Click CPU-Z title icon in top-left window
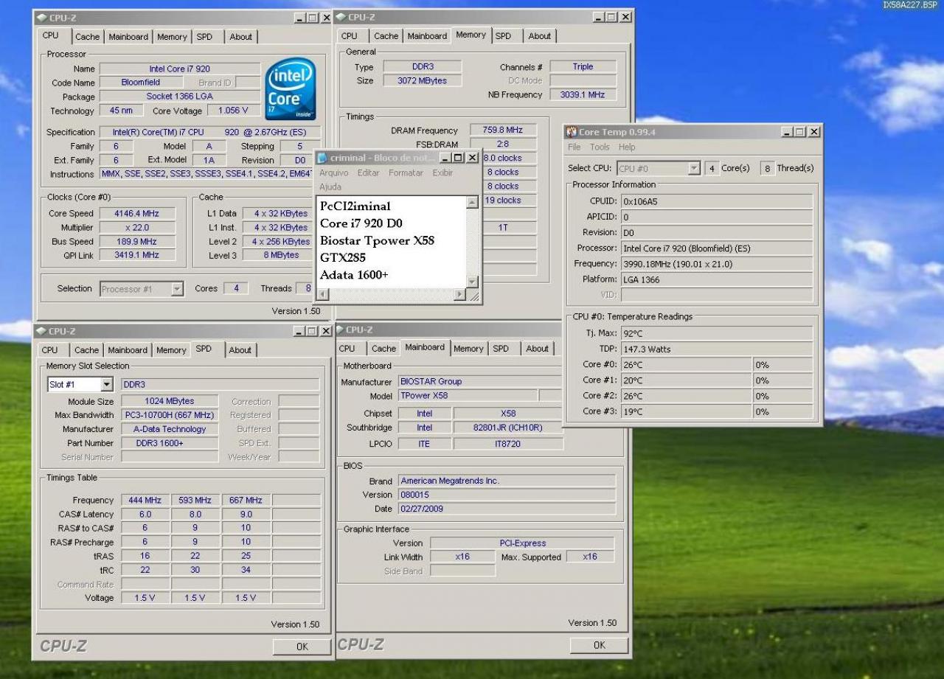 click(41, 17)
